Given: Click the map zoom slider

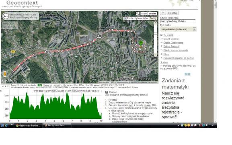Looking at the screenshot, I should [155, 39].
